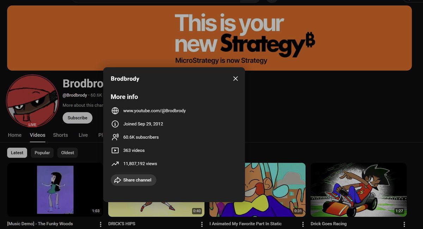Click the More about this channel text
Screen dimensions: 423x229
point(83,105)
